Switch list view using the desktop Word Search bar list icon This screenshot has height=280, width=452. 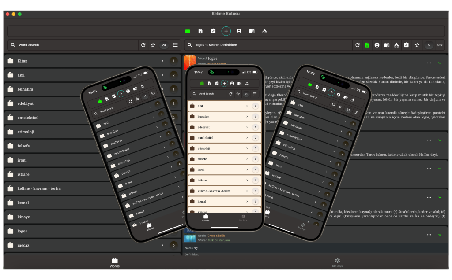coord(175,45)
